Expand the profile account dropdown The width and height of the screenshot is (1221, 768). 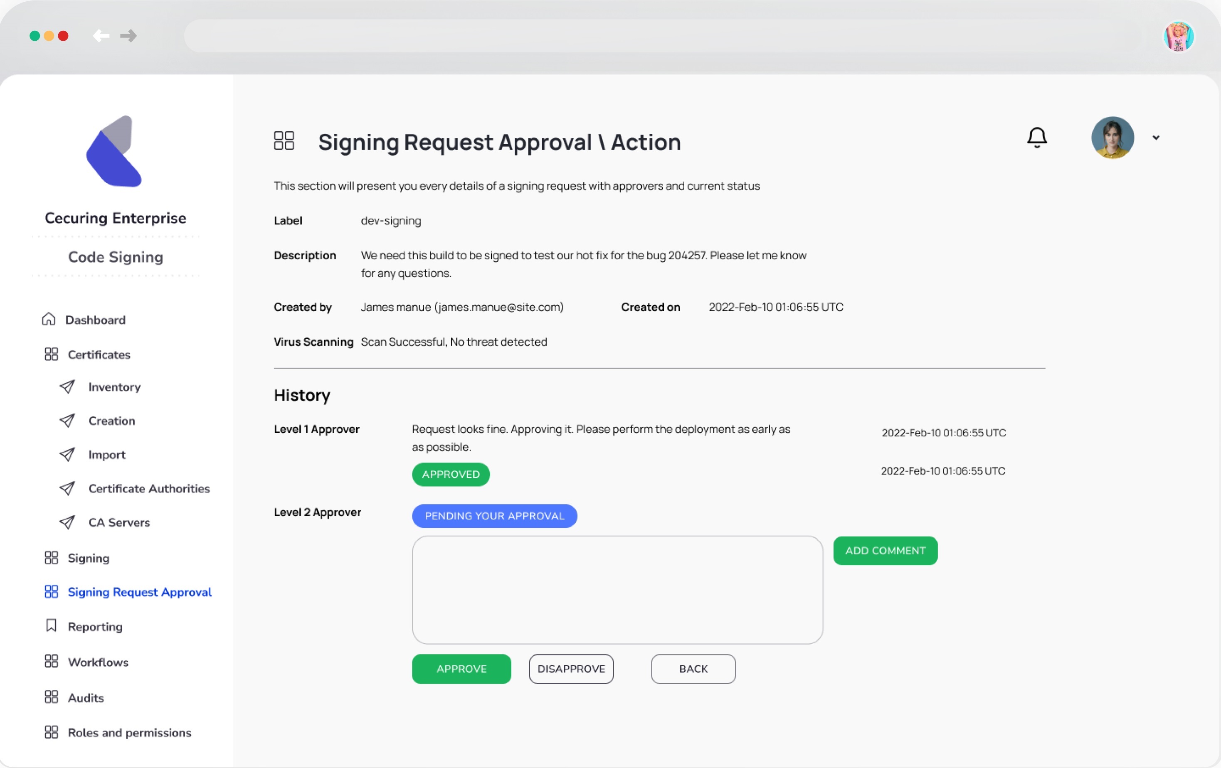tap(1157, 138)
